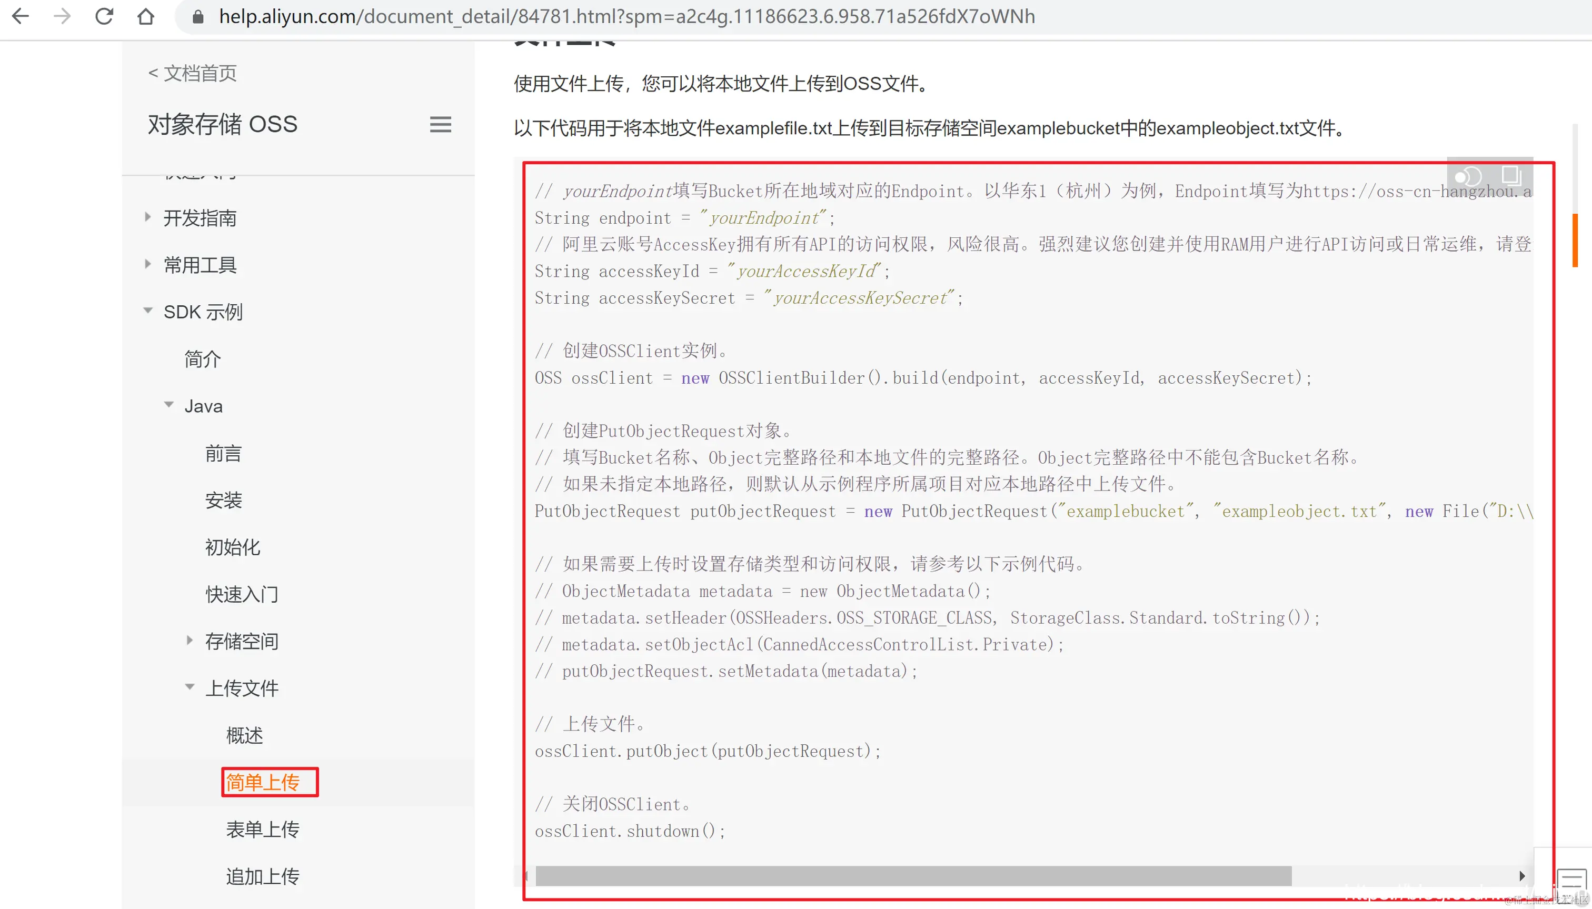Collapse the 上传文件 tree node
The width and height of the screenshot is (1592, 909).
pos(189,687)
